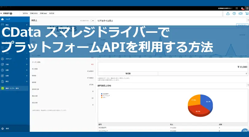Open the warning triangle alerts icon
249x137 pixels.
pyautogui.click(x=228, y=13)
